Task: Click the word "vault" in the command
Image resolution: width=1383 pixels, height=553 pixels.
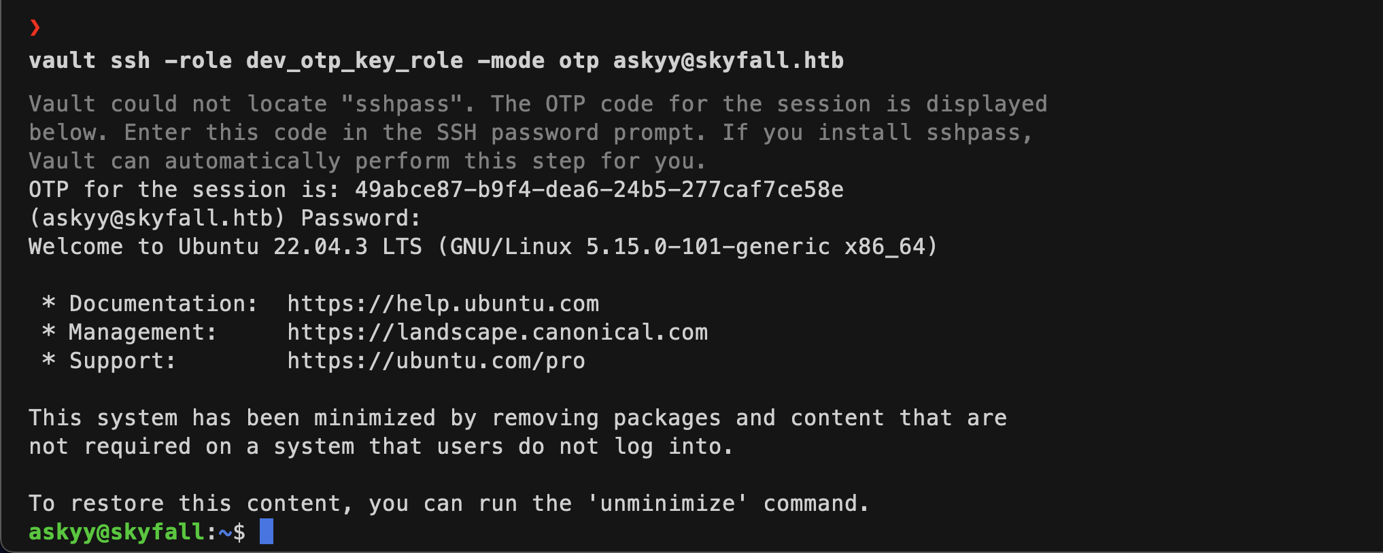Action: pos(62,60)
